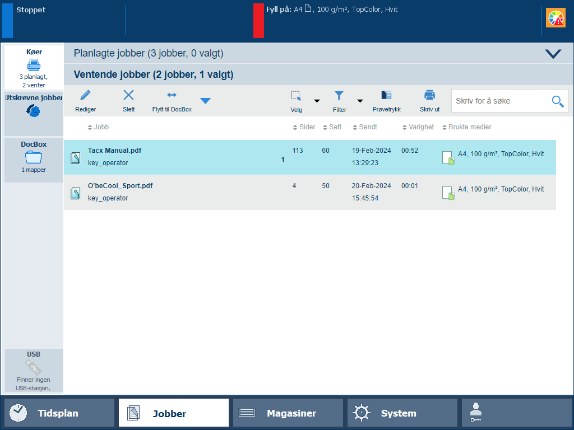
Task: Sort by Brukte medier column header
Action: pos(467,127)
